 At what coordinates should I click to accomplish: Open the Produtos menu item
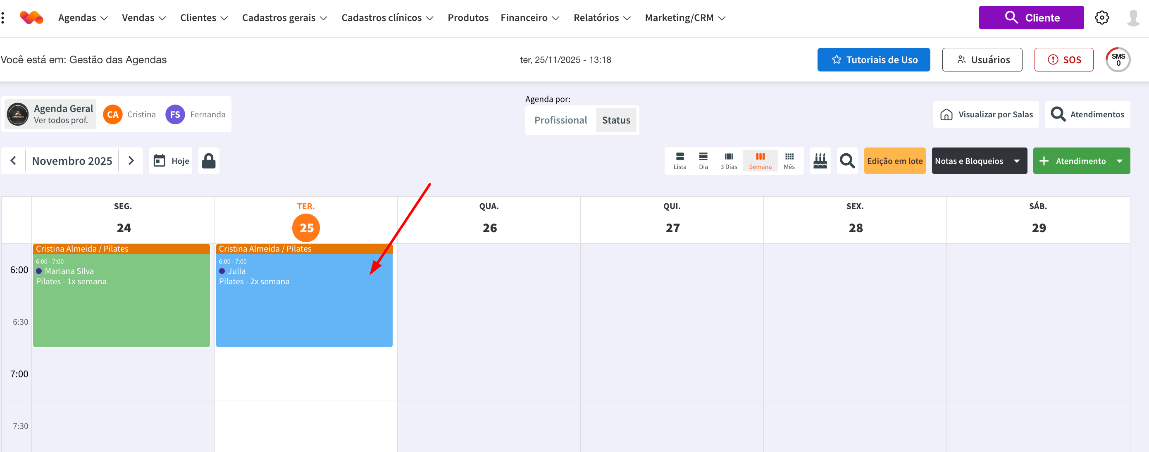pos(468,18)
